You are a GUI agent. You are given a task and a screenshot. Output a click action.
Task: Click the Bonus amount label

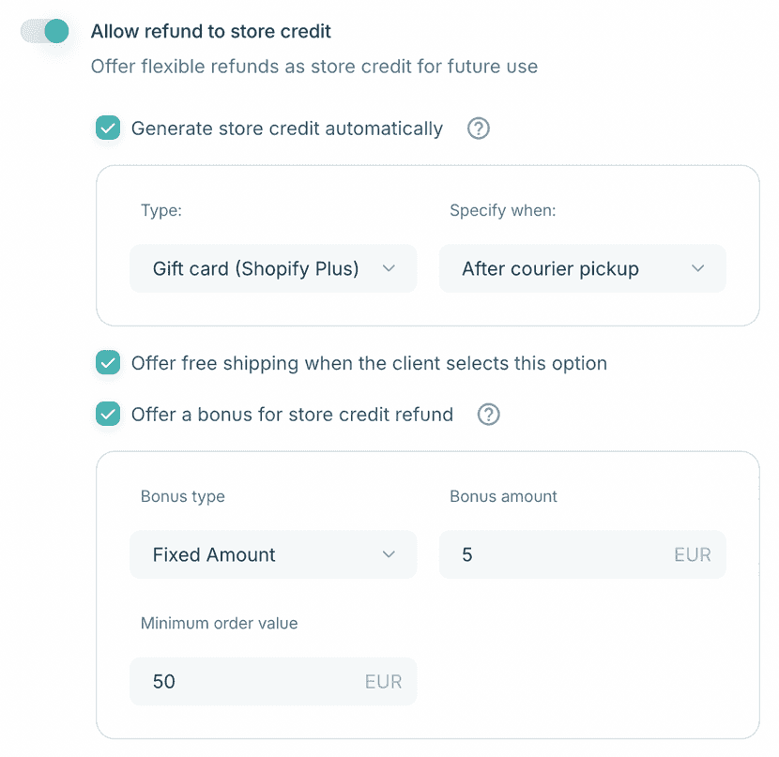click(x=504, y=496)
